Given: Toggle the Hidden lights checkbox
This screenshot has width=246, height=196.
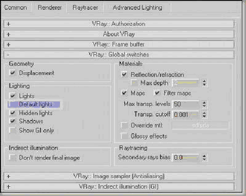Looking at the screenshot, I should (x=13, y=113).
